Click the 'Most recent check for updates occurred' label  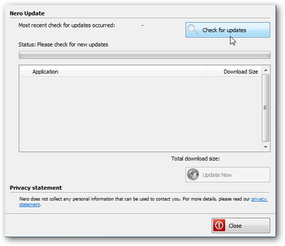67,25
